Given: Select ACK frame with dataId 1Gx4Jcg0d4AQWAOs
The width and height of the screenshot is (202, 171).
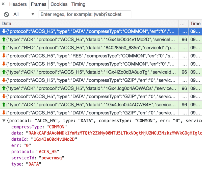Looking at the screenshot, I should click(x=101, y=88).
